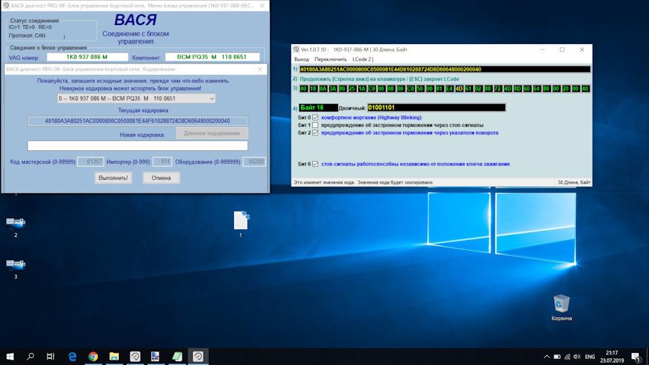This screenshot has width=649, height=365.
Task: Select byte 50 in the byte row
Action: [420, 89]
